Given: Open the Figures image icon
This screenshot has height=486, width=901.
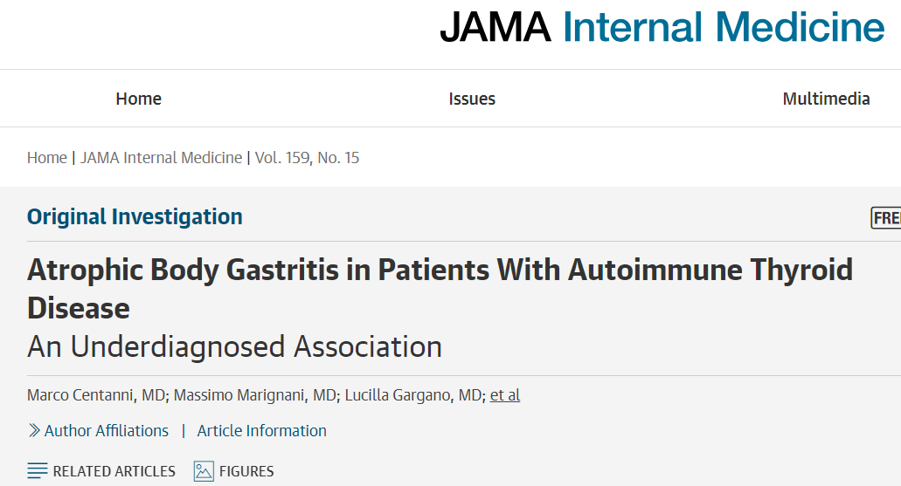Looking at the screenshot, I should tap(204, 471).
